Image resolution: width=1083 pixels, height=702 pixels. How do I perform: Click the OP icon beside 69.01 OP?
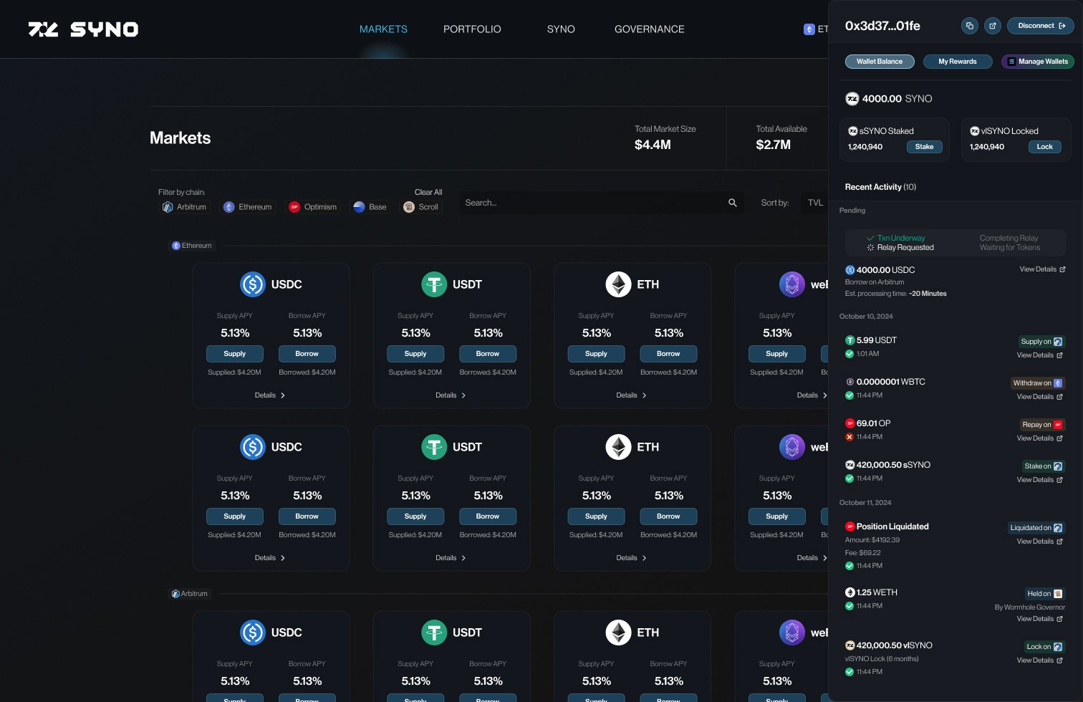click(849, 423)
